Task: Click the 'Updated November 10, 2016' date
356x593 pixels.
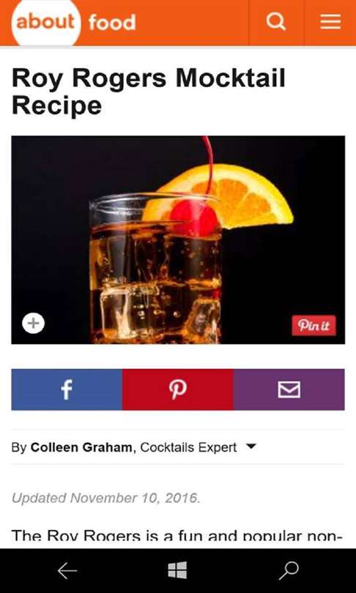Action: (x=106, y=498)
